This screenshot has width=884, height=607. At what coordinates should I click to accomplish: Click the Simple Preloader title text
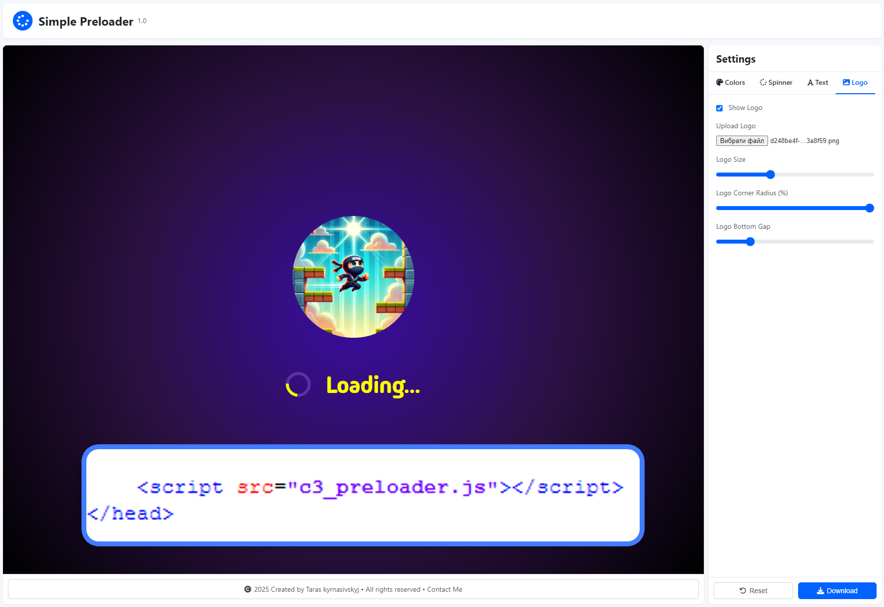pos(86,21)
